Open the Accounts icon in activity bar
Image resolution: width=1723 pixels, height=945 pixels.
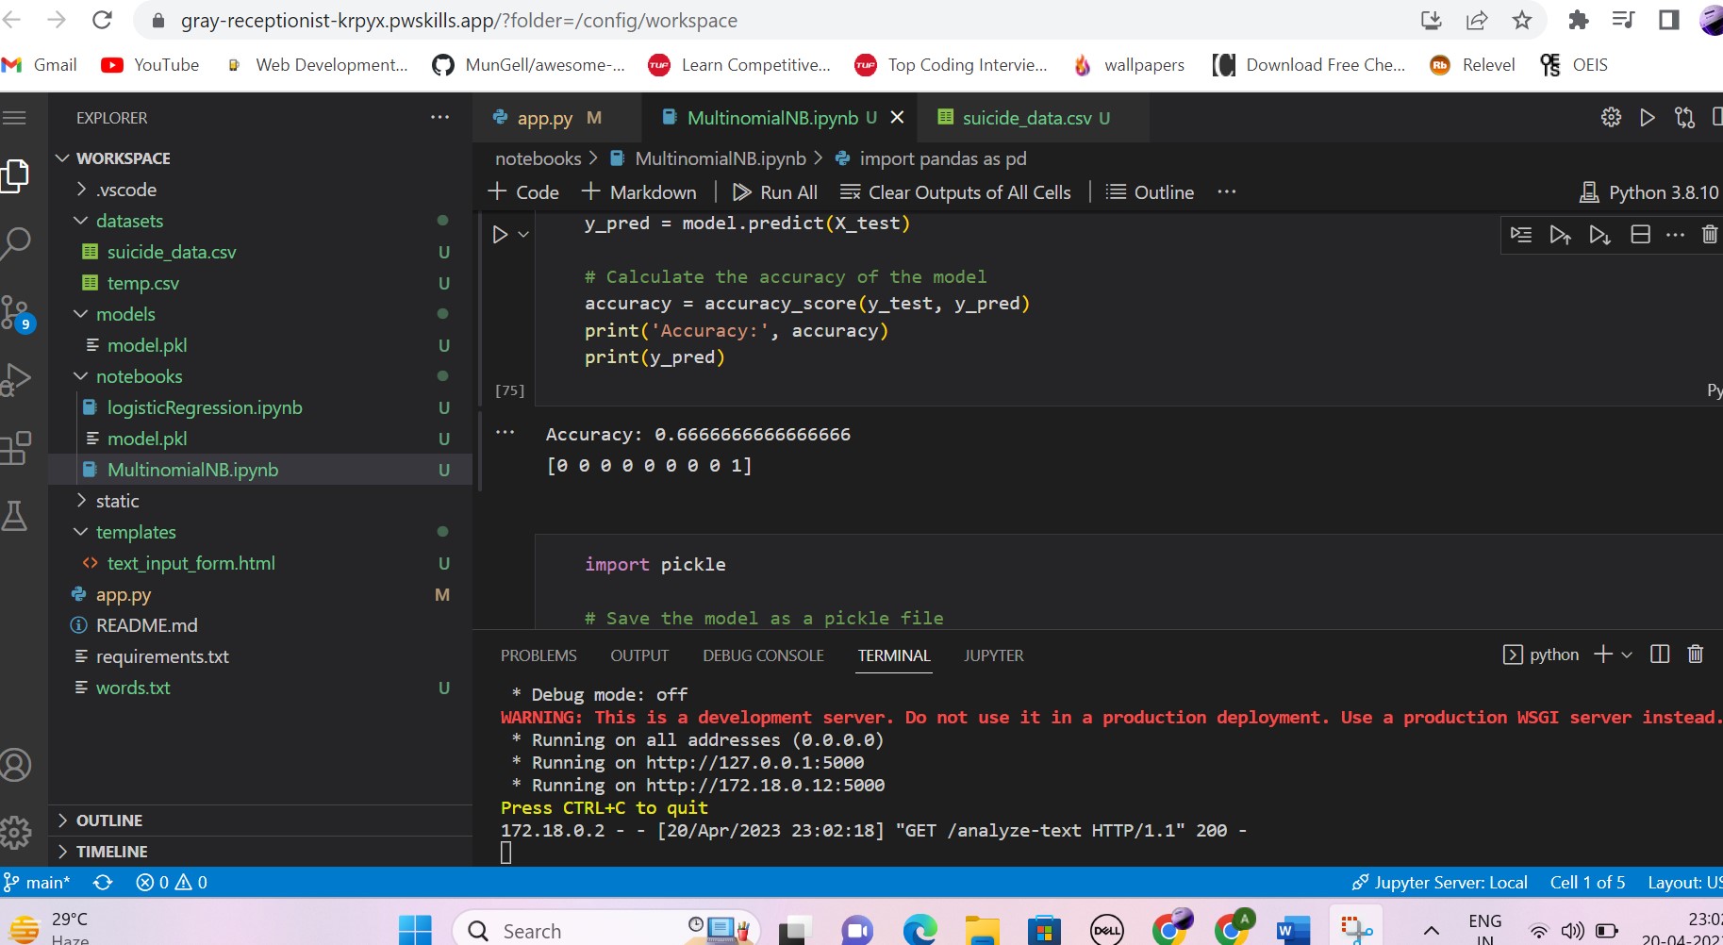pyautogui.click(x=15, y=765)
